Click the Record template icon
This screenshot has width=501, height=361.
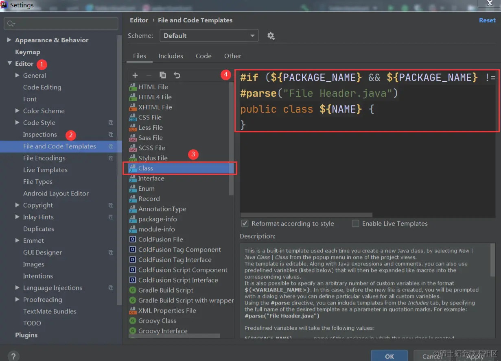(x=133, y=199)
